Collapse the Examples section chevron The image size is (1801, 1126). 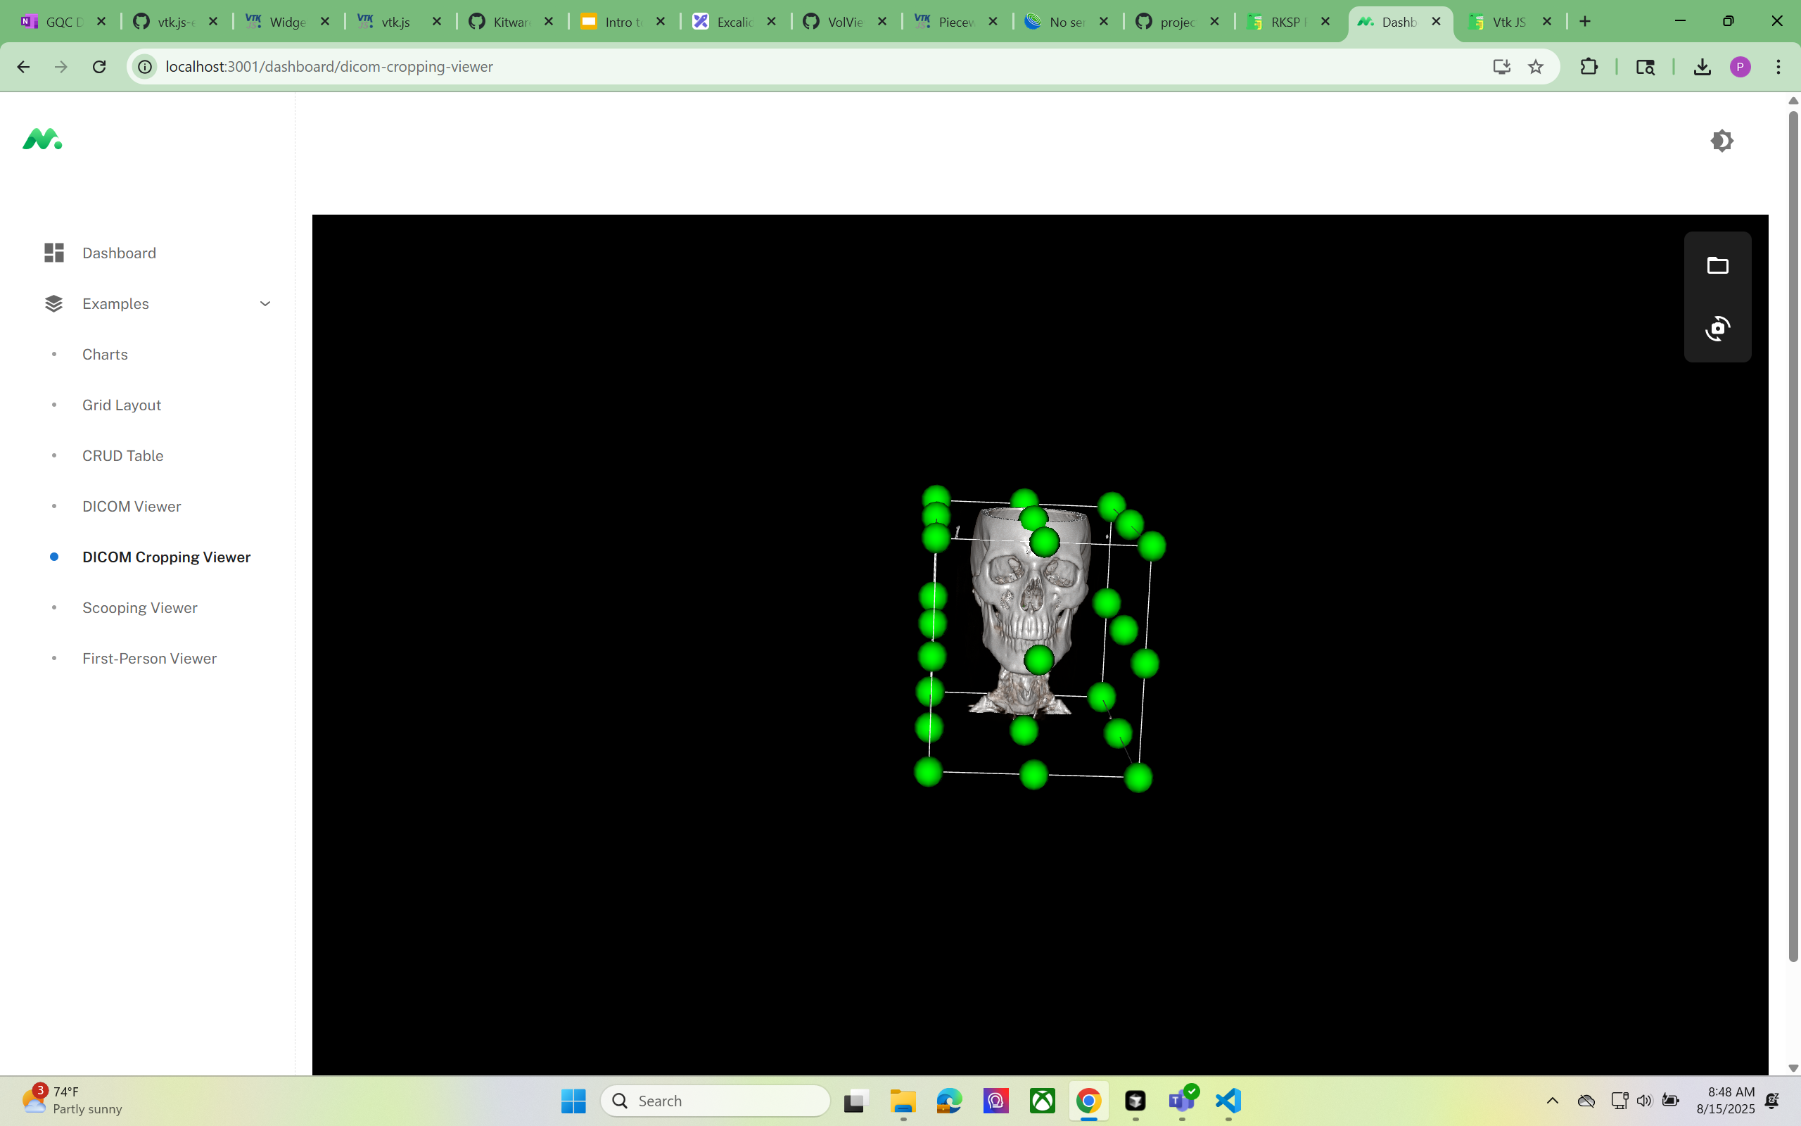[x=265, y=304]
